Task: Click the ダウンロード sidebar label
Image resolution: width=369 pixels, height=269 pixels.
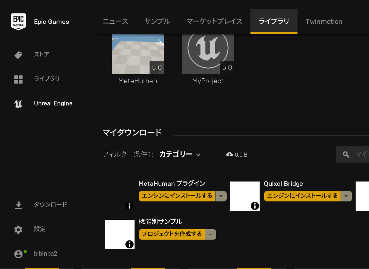Action: coord(50,204)
